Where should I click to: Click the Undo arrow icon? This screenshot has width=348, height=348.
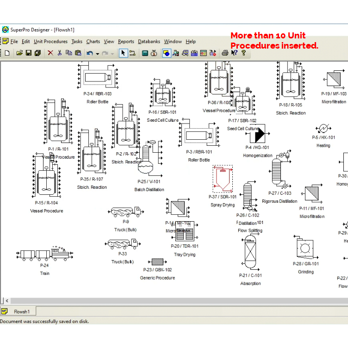click(90, 53)
